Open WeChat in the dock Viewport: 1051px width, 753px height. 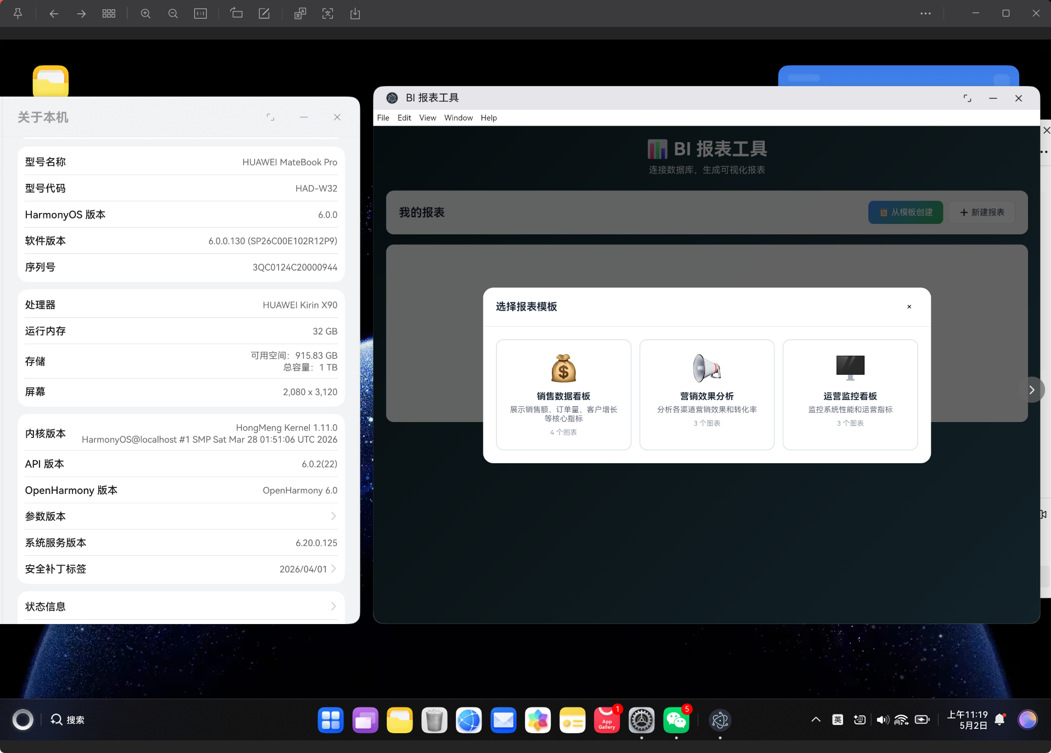[x=676, y=720]
